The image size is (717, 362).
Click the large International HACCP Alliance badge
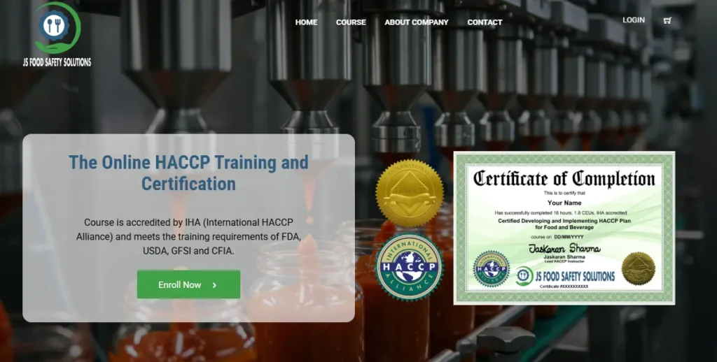(409, 267)
